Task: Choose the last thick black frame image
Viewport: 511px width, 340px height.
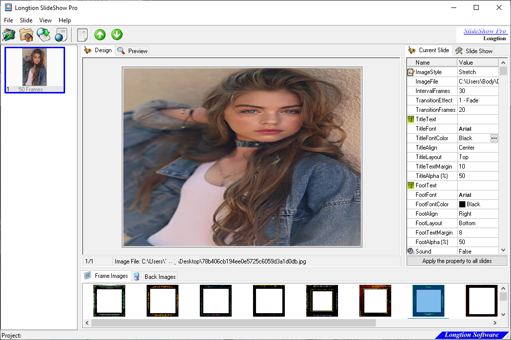Action: [481, 301]
